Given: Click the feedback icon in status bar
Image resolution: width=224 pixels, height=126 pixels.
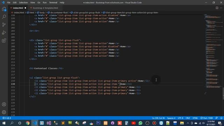Looking at the screenshot, I should tap(217, 118).
